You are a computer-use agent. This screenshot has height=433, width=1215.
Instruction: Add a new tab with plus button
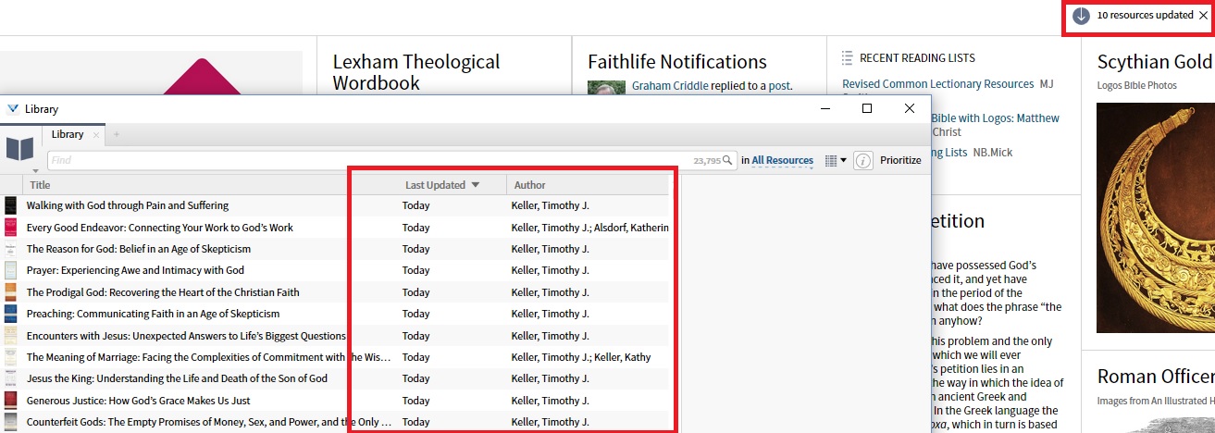[117, 135]
